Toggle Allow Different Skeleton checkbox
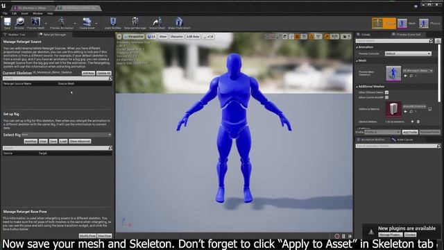This screenshot has height=250, width=444. 386,92
